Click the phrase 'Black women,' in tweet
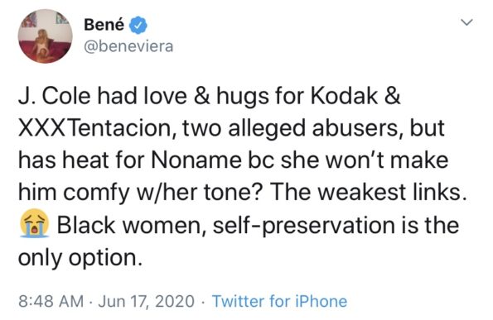493x320 pixels. point(132,226)
